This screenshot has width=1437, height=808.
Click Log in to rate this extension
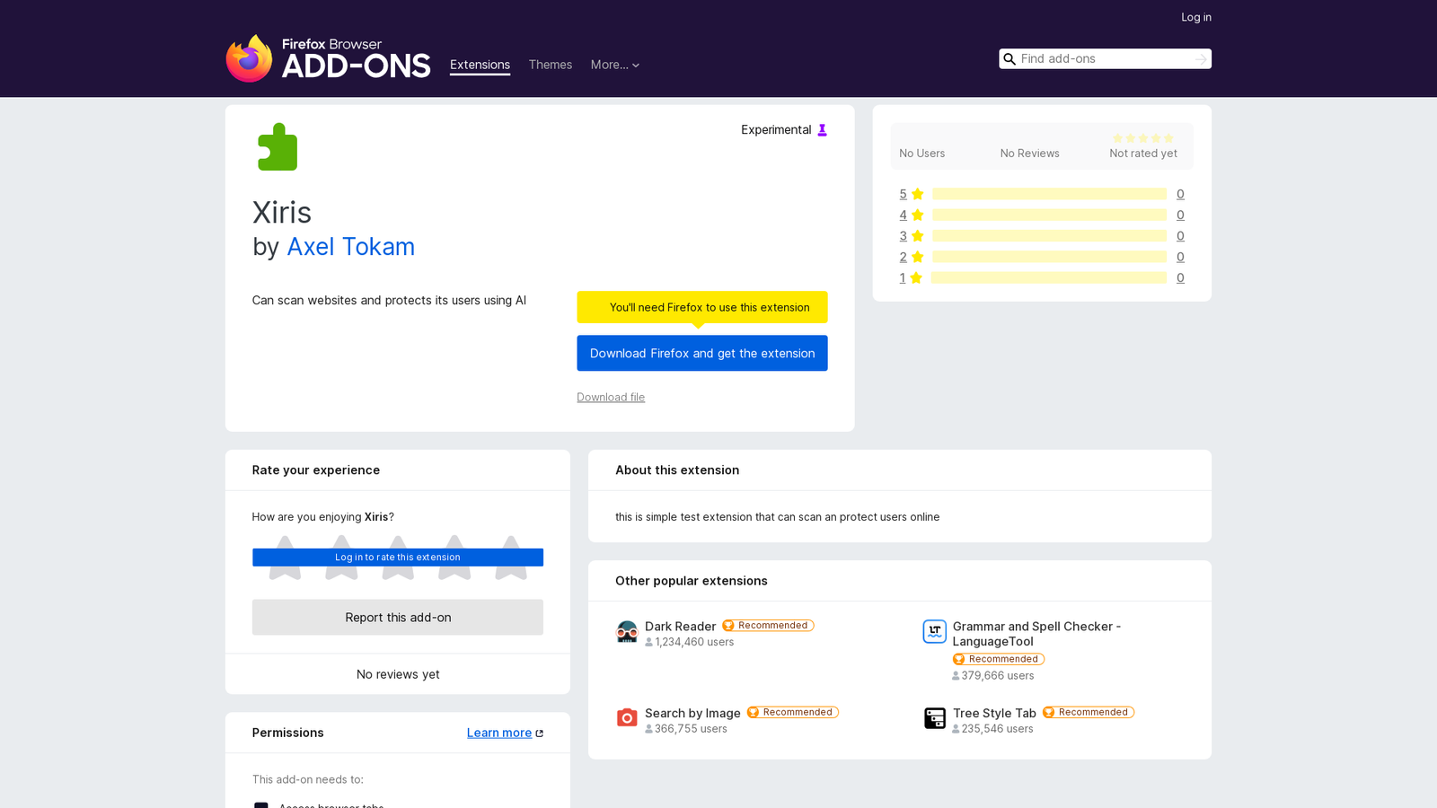point(398,558)
